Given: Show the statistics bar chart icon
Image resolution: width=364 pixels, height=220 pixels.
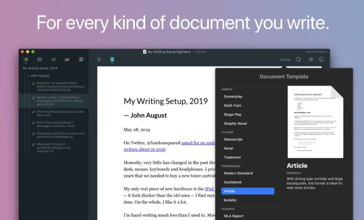Looking at the screenshot, I should (x=53, y=60).
